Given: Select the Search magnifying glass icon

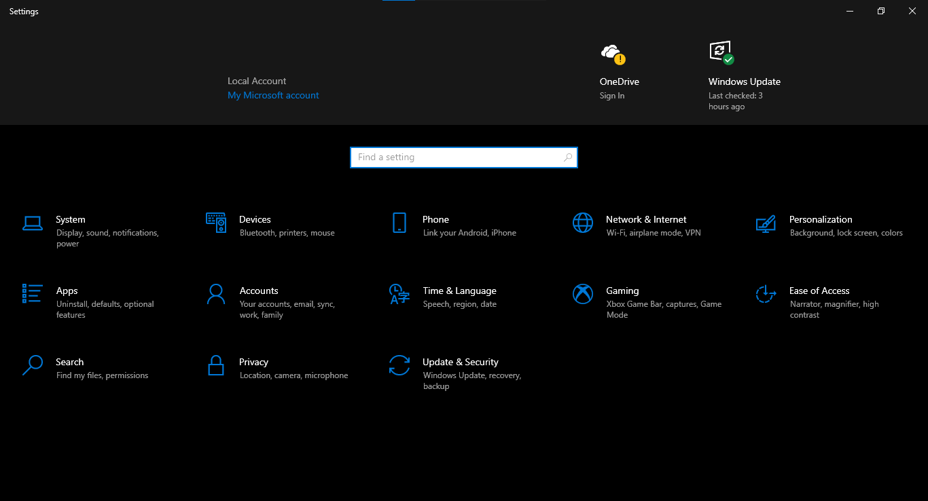Looking at the screenshot, I should click(33, 365).
